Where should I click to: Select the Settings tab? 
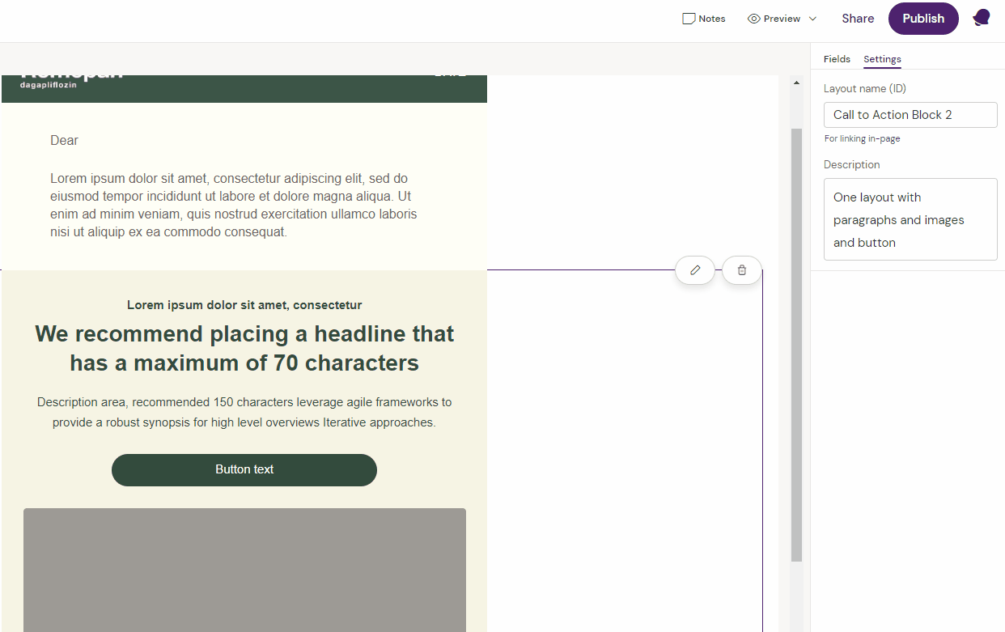(882, 59)
